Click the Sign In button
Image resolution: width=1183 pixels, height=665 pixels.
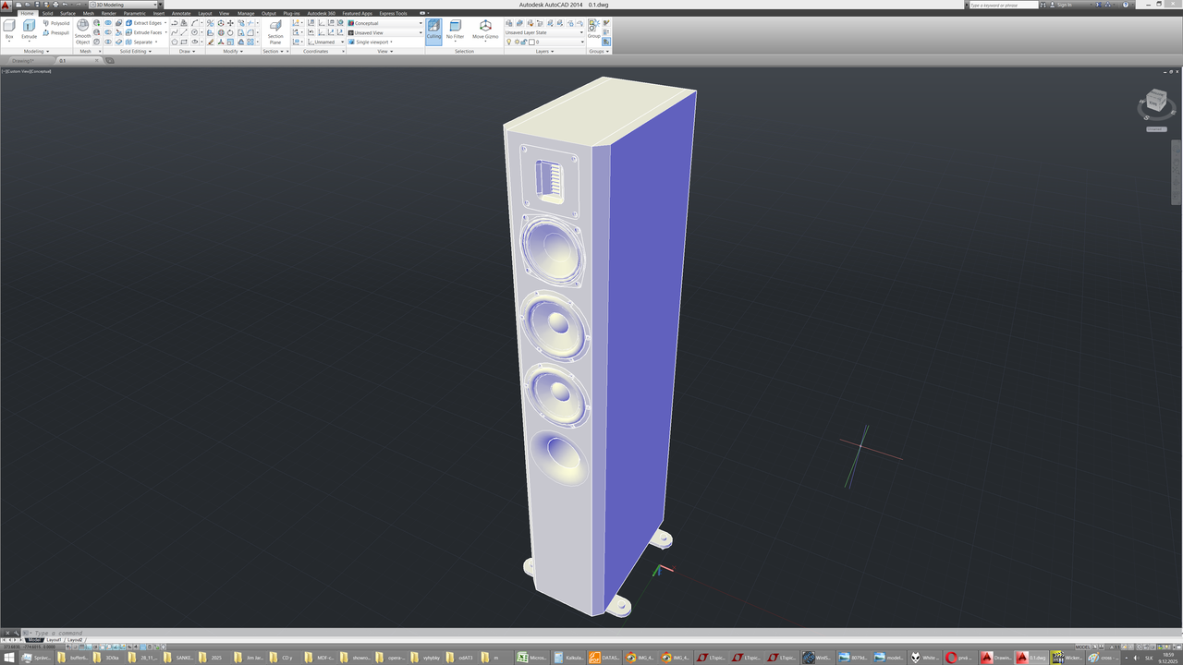(1065, 5)
